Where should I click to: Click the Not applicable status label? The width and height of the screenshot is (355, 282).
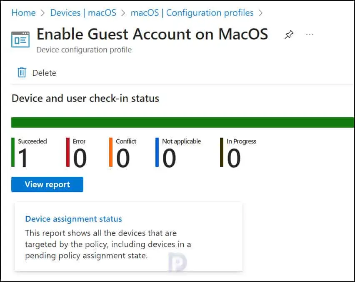182,141
